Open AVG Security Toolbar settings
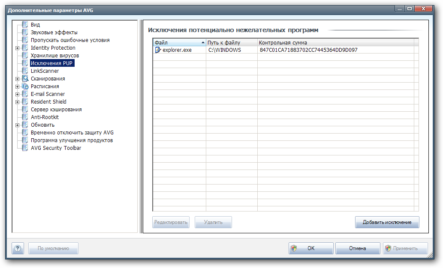Image resolution: width=443 pixels, height=268 pixels. coord(56,148)
